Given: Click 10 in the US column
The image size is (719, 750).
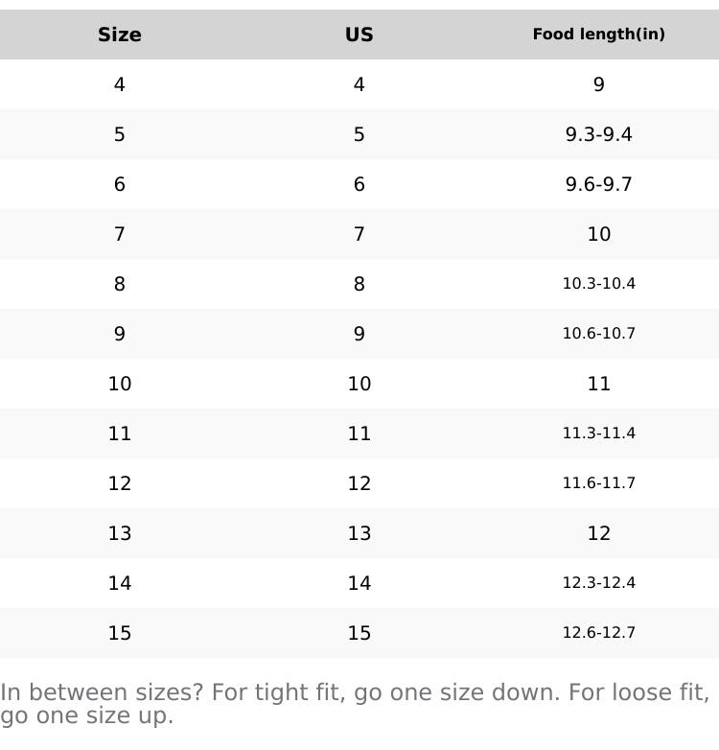Looking at the screenshot, I should pos(359,384).
